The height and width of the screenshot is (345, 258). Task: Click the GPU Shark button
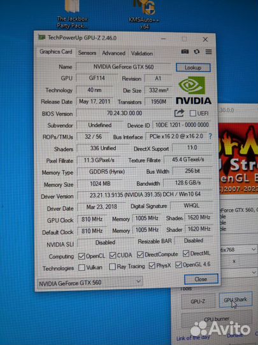pyautogui.click(x=236, y=300)
